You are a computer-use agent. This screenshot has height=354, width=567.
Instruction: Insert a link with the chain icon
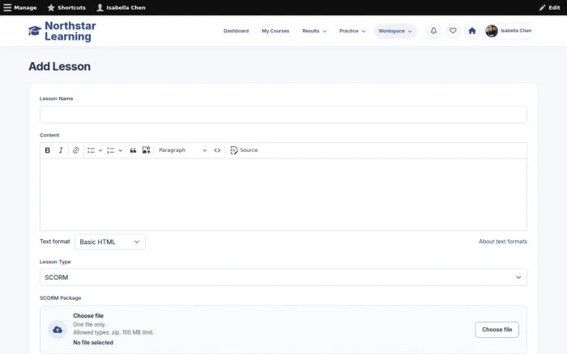pos(75,150)
